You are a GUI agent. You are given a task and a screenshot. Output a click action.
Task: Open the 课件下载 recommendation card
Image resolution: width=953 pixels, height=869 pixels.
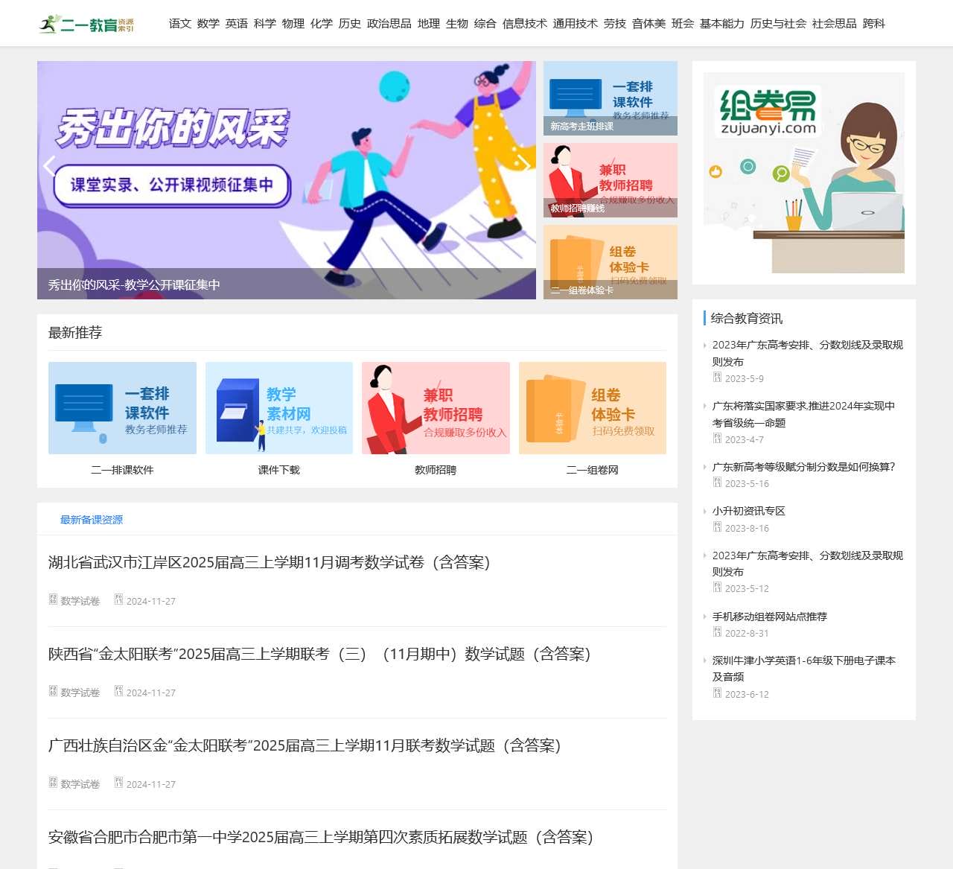pos(279,419)
